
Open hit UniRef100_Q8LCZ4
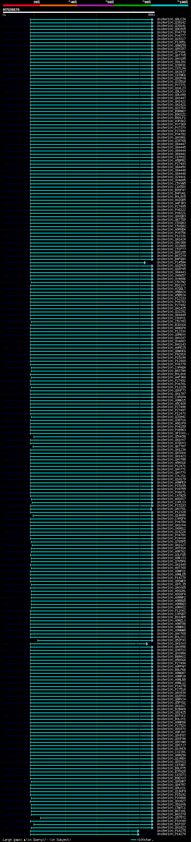[171, 19]
